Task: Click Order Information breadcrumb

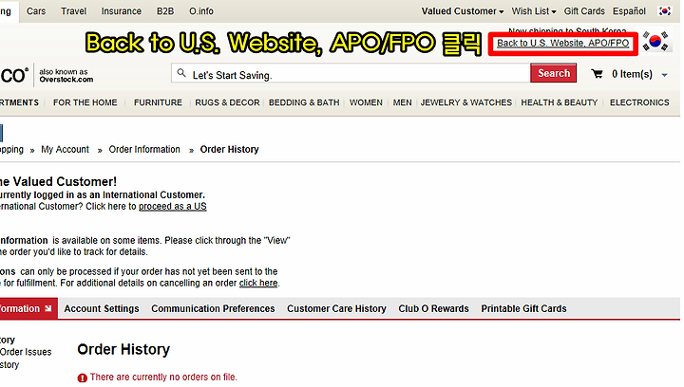Action: pos(144,150)
